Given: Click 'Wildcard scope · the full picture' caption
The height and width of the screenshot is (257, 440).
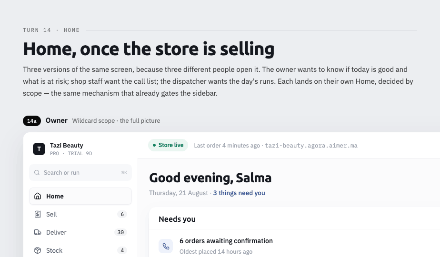Looking at the screenshot, I should [x=116, y=120].
